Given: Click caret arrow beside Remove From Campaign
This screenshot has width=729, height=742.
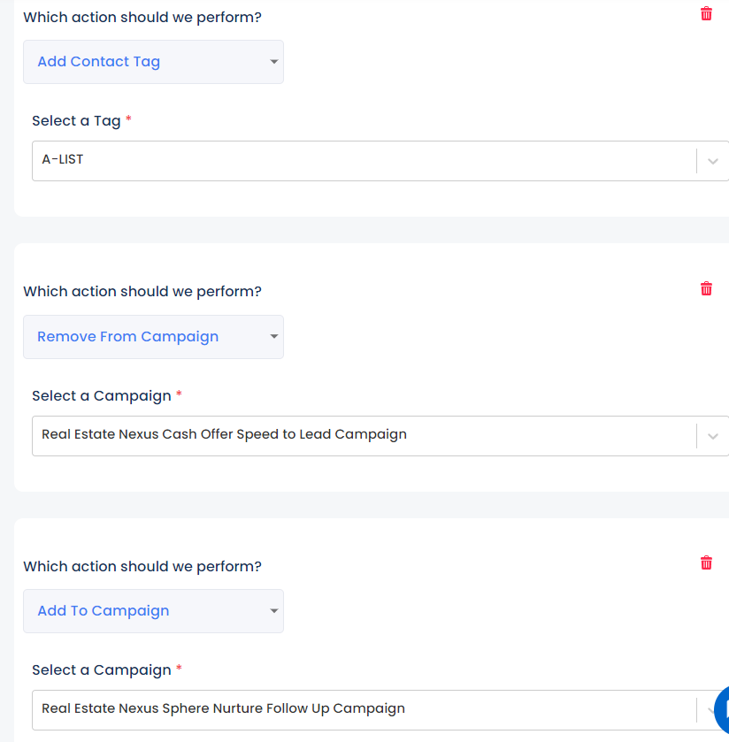Looking at the screenshot, I should pos(273,336).
